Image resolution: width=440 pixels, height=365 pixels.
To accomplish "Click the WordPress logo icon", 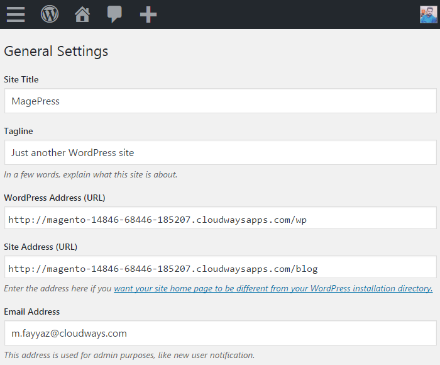I will (x=50, y=14).
